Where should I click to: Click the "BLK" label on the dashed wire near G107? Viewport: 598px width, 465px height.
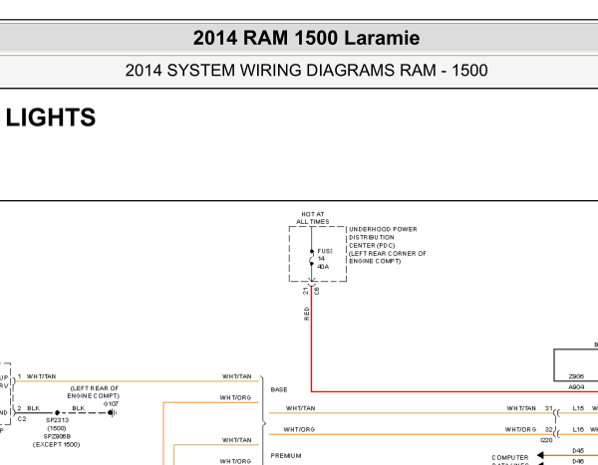79,408
